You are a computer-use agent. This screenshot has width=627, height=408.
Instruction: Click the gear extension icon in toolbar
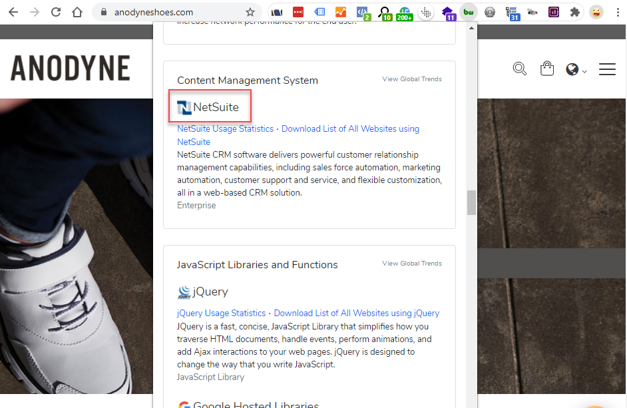tap(490, 12)
